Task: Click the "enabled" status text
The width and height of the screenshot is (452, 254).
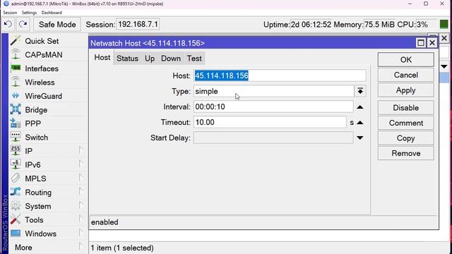Action: 105,222
